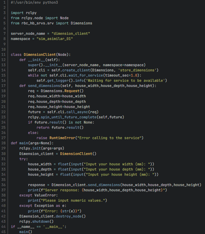Click line number 11 in the gutter
The height and width of the screenshot is (234, 205).
pyautogui.click(x=4, y=54)
